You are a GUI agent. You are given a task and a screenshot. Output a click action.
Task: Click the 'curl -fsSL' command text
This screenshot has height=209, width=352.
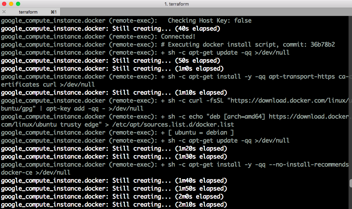(206, 101)
